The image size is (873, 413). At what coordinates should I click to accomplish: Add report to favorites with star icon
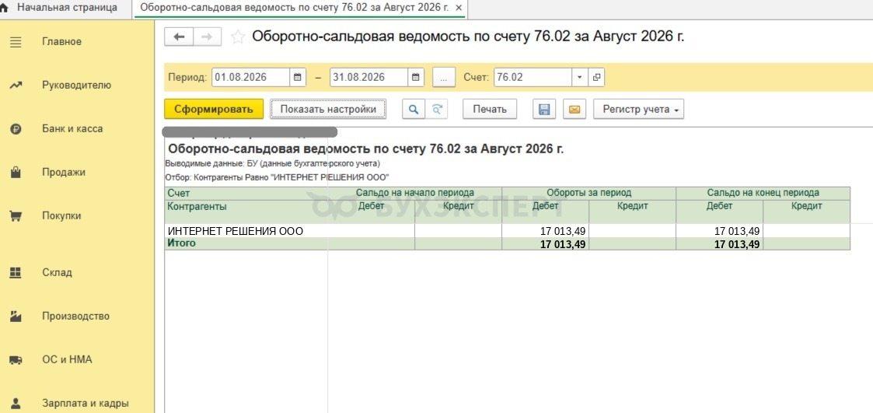click(238, 37)
